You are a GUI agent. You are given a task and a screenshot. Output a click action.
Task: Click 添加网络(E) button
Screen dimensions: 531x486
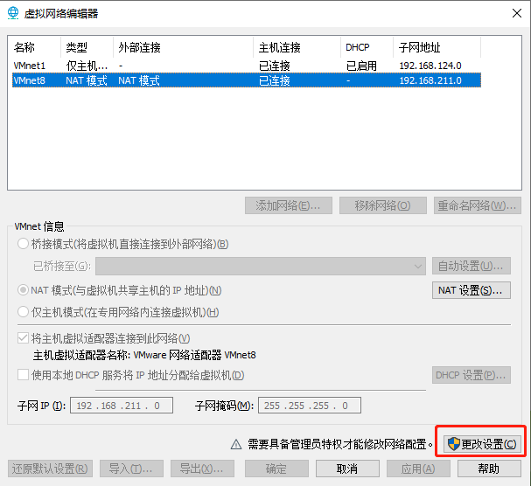click(289, 205)
